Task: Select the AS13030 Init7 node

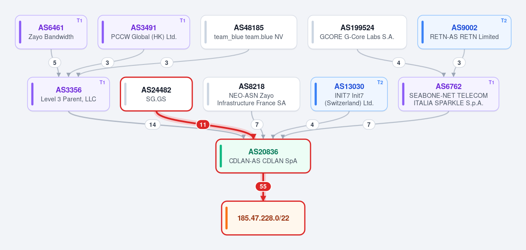Action: pos(349,94)
